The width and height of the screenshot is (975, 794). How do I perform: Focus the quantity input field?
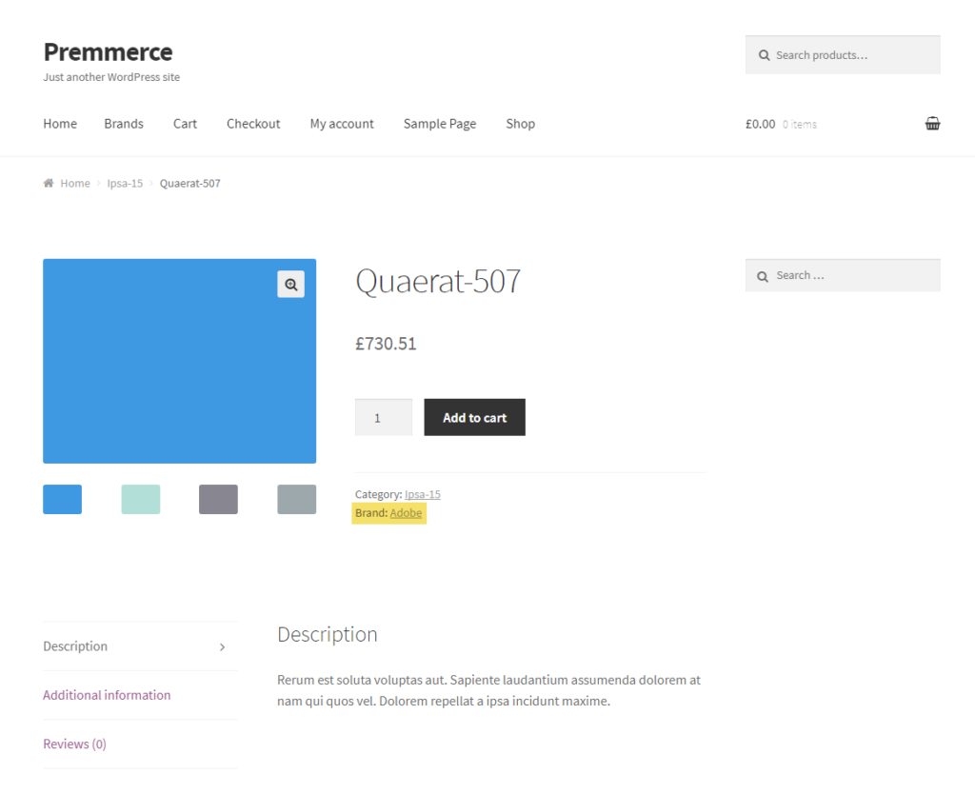point(384,417)
